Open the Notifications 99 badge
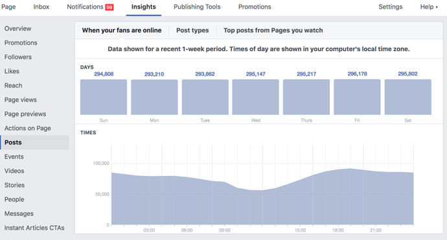Viewport: 447px width, 240px height. pyautogui.click(x=109, y=7)
